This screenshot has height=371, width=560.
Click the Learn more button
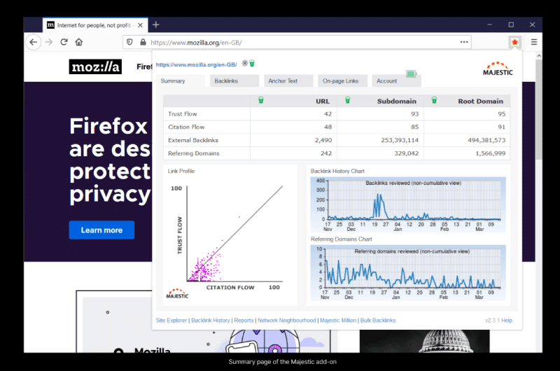point(101,230)
